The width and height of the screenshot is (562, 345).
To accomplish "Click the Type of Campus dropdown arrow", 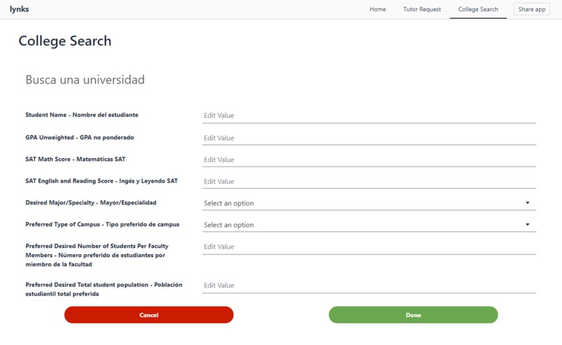I will point(527,224).
